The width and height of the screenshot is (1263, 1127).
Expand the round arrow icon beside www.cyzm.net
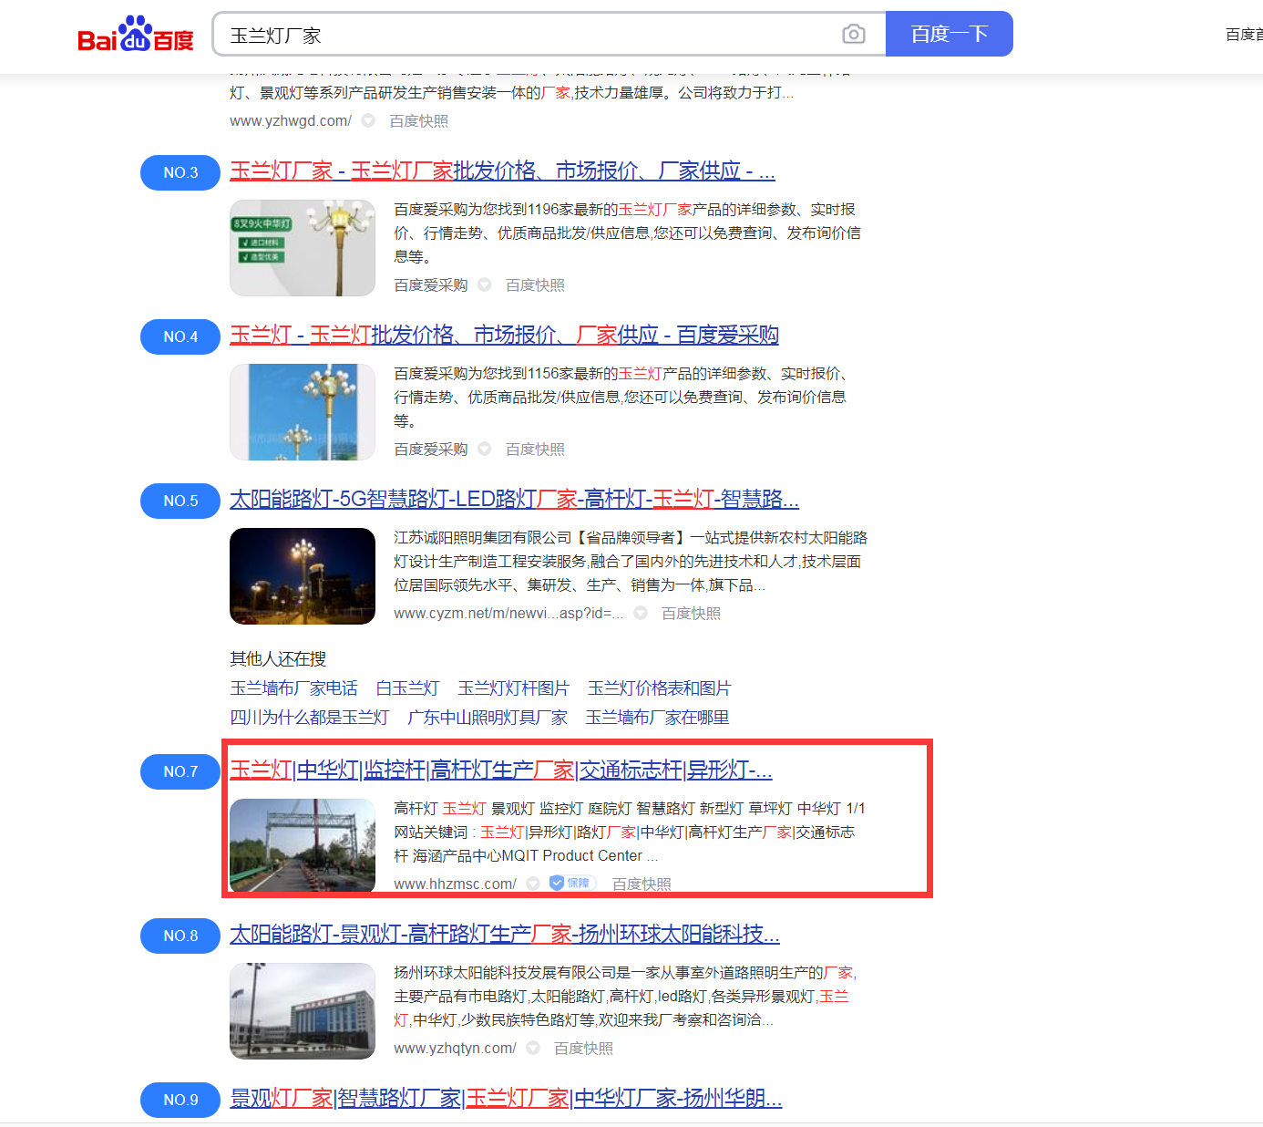[x=641, y=614]
